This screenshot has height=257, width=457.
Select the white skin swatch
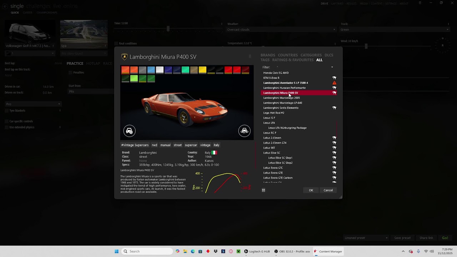click(x=160, y=70)
